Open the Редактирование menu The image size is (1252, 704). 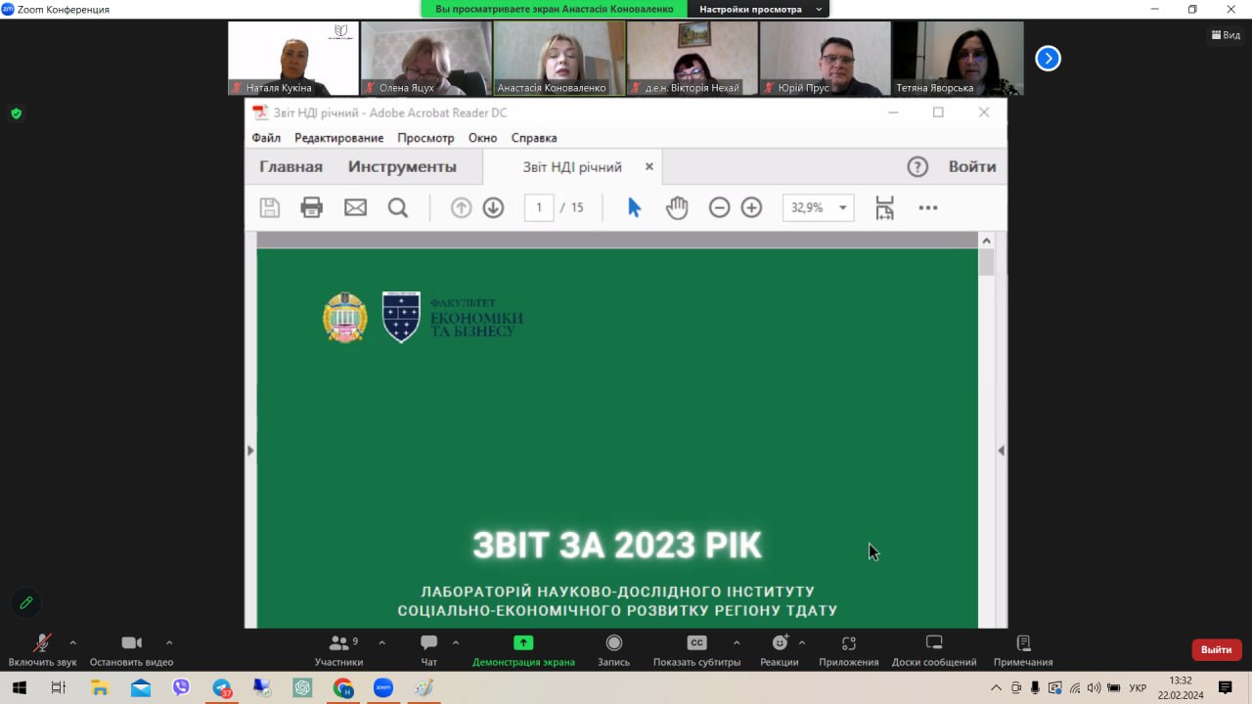339,138
